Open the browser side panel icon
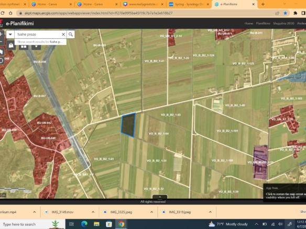 tap(303, 13)
